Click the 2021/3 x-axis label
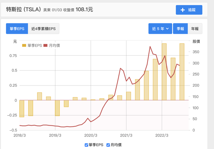 [126, 135]
